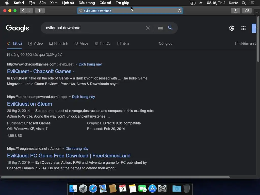The height and width of the screenshot is (195, 260).
Task: Switch to the Tin tức tab
Action: pyautogui.click(x=103, y=43)
